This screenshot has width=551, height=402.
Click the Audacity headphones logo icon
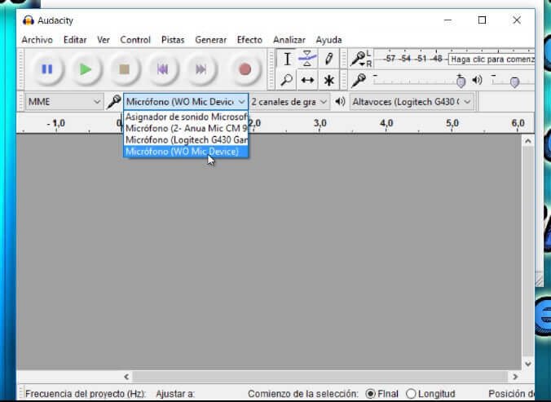coord(28,20)
